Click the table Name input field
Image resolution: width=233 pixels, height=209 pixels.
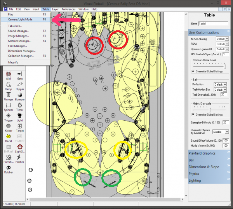pyautogui.click(x=213, y=24)
